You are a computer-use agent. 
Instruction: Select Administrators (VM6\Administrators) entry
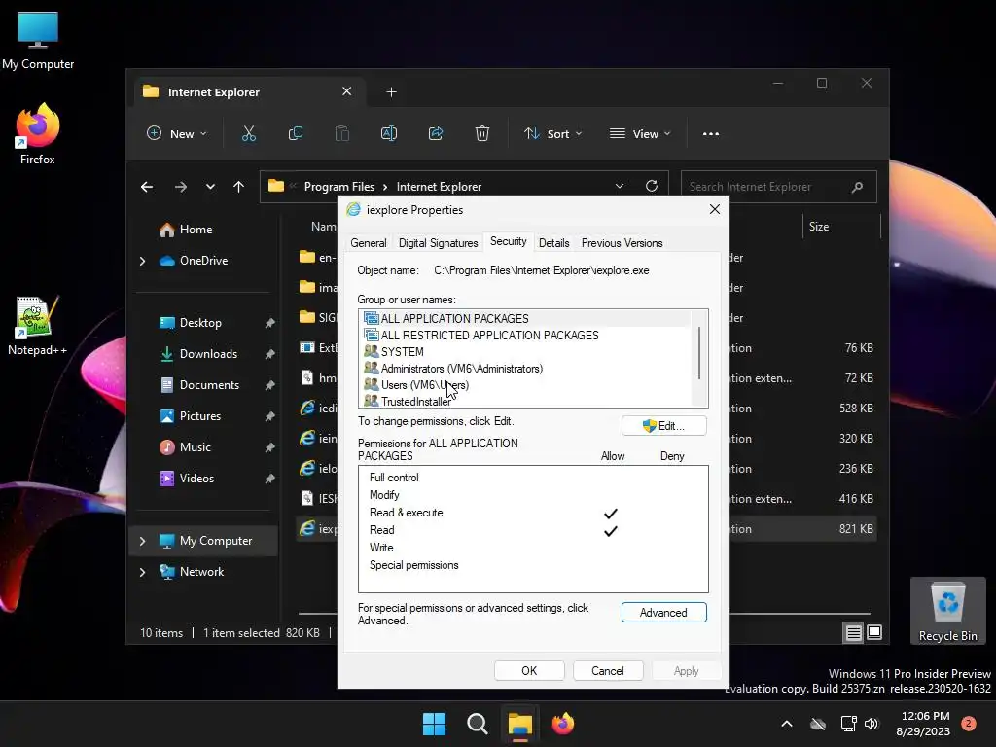click(x=525, y=369)
